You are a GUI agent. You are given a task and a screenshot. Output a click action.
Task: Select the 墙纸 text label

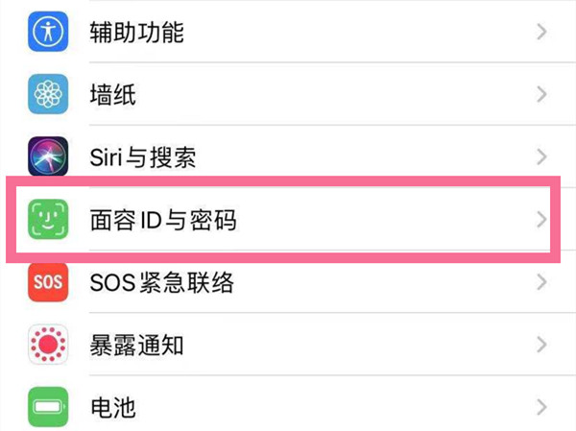[113, 94]
